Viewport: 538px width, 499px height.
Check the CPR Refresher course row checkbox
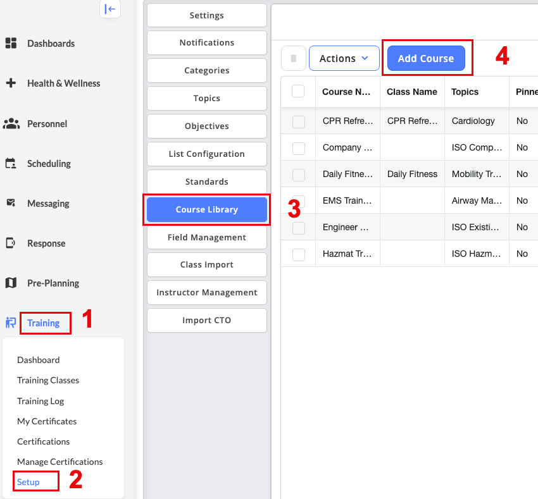click(x=299, y=121)
